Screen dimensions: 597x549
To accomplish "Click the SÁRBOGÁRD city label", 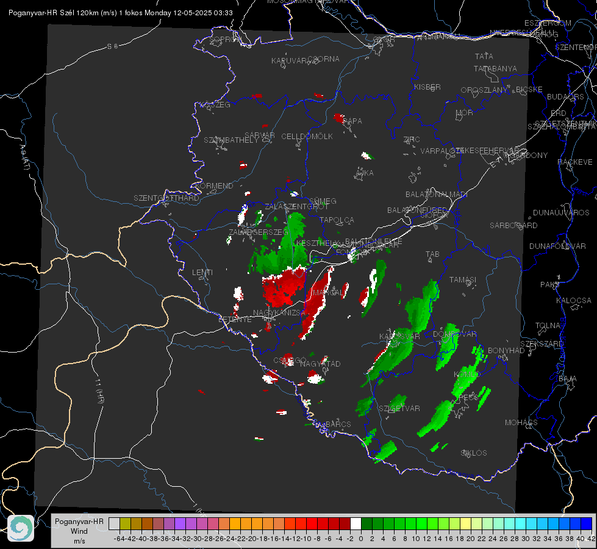I will [x=513, y=226].
